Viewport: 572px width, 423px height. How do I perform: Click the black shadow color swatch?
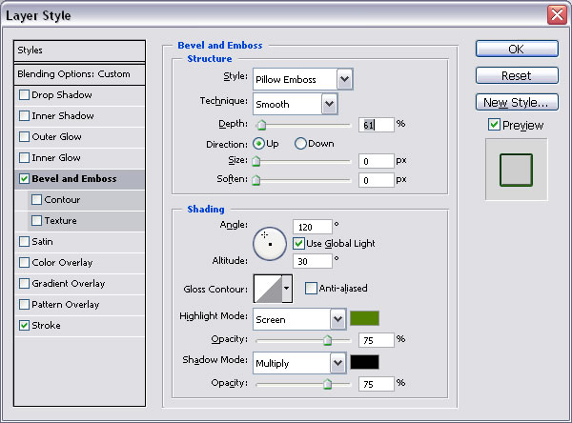(x=364, y=362)
